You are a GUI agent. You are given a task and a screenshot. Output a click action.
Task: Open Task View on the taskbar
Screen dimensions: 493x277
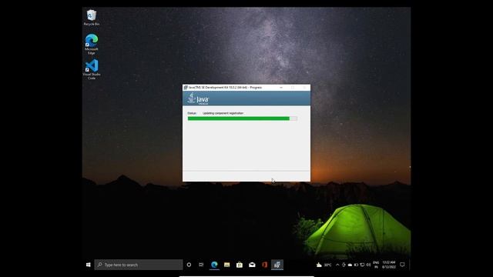point(201,265)
